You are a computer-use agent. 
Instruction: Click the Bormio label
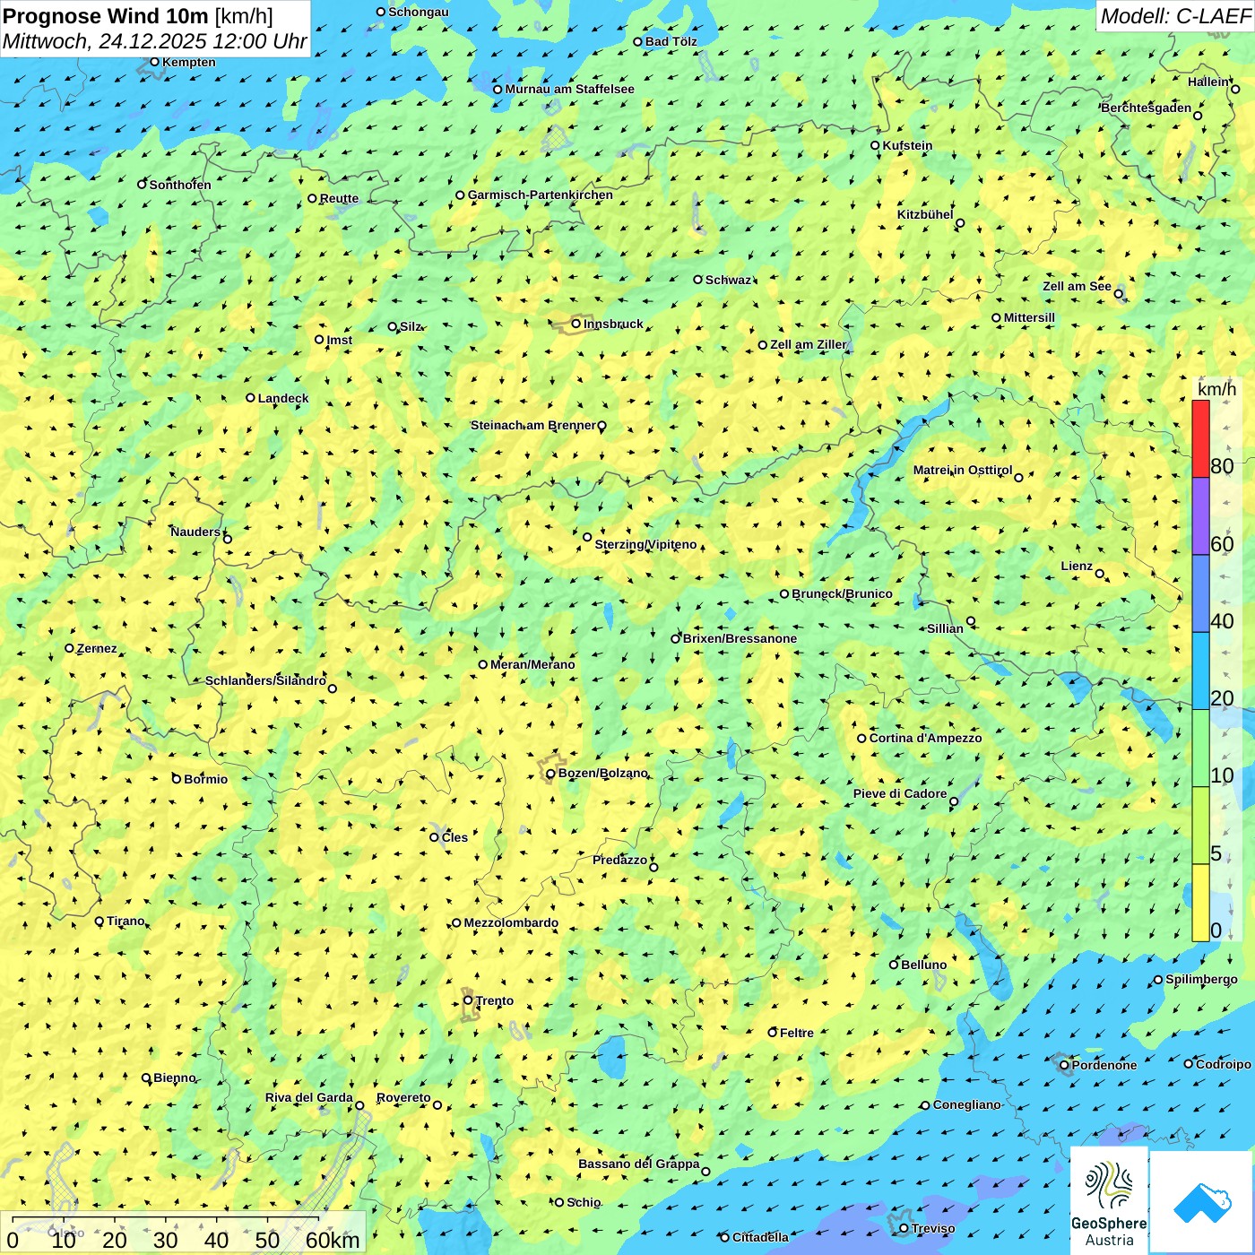tap(205, 779)
